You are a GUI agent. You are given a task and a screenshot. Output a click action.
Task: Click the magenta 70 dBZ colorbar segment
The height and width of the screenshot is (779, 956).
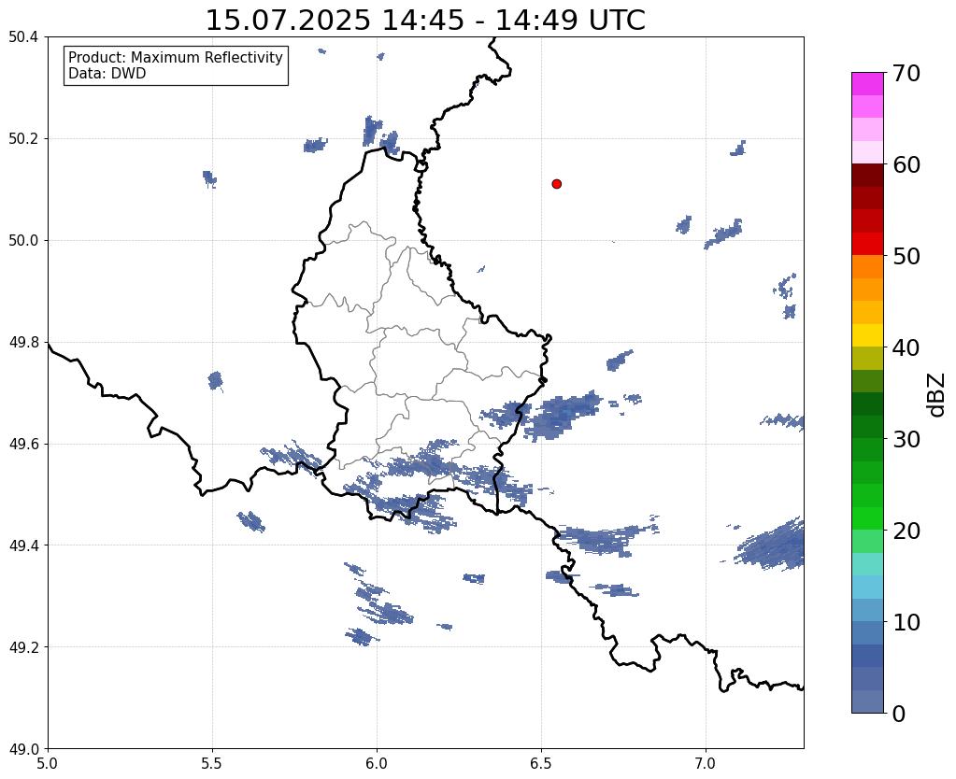point(867,84)
